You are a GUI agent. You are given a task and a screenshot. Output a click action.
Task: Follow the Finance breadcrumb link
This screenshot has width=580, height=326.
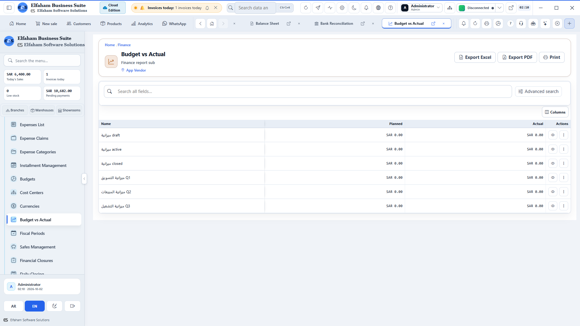pyautogui.click(x=124, y=45)
